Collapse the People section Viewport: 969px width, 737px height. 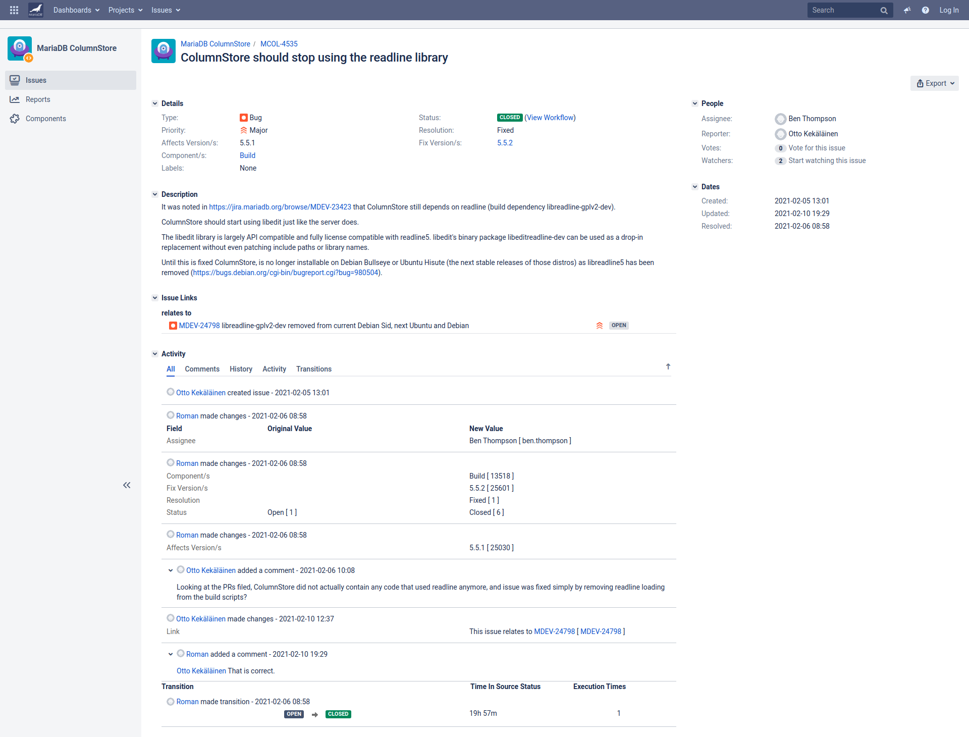[695, 103]
